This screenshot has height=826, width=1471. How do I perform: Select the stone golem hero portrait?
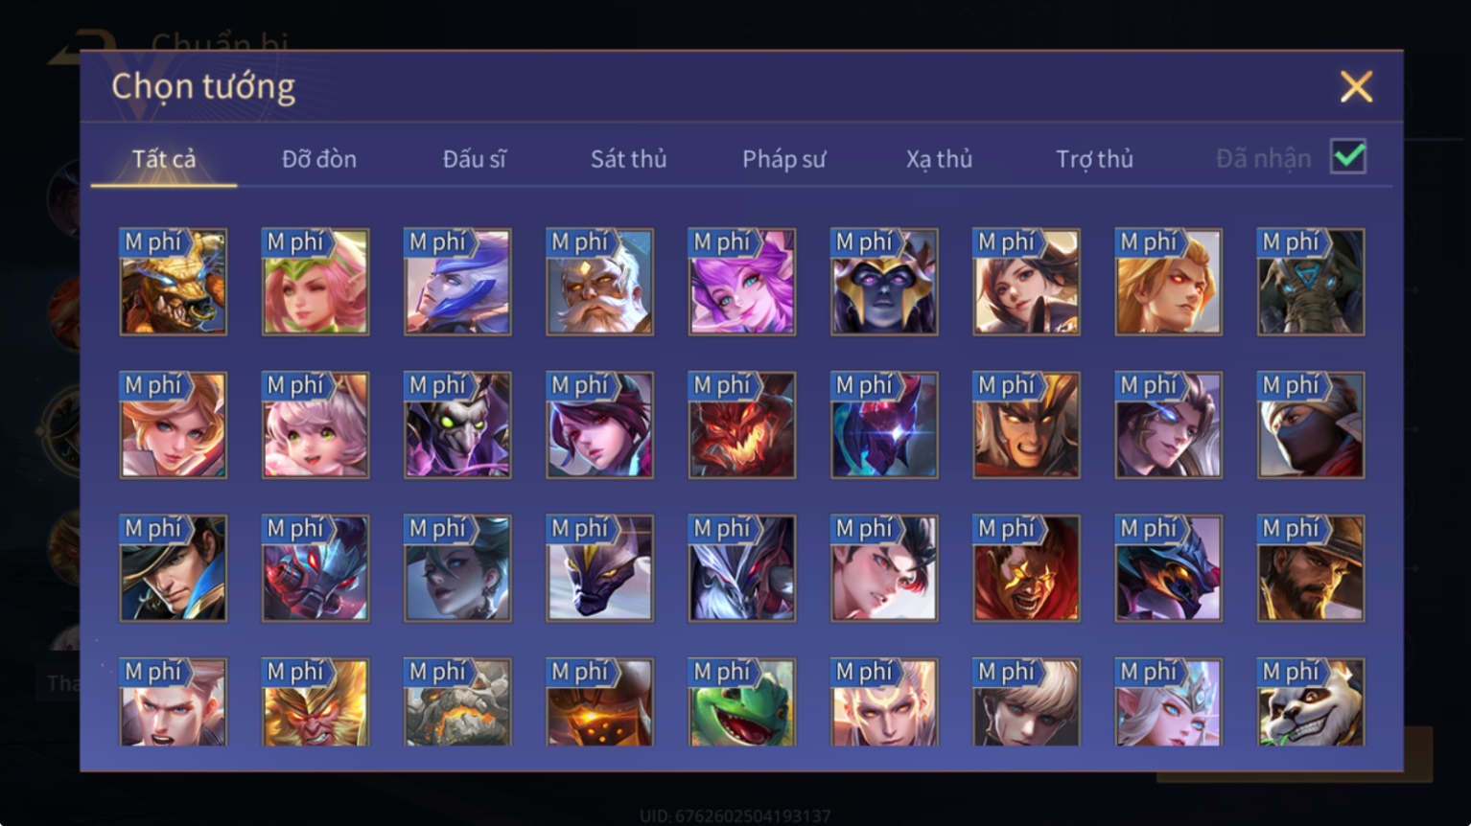pyautogui.click(x=457, y=701)
